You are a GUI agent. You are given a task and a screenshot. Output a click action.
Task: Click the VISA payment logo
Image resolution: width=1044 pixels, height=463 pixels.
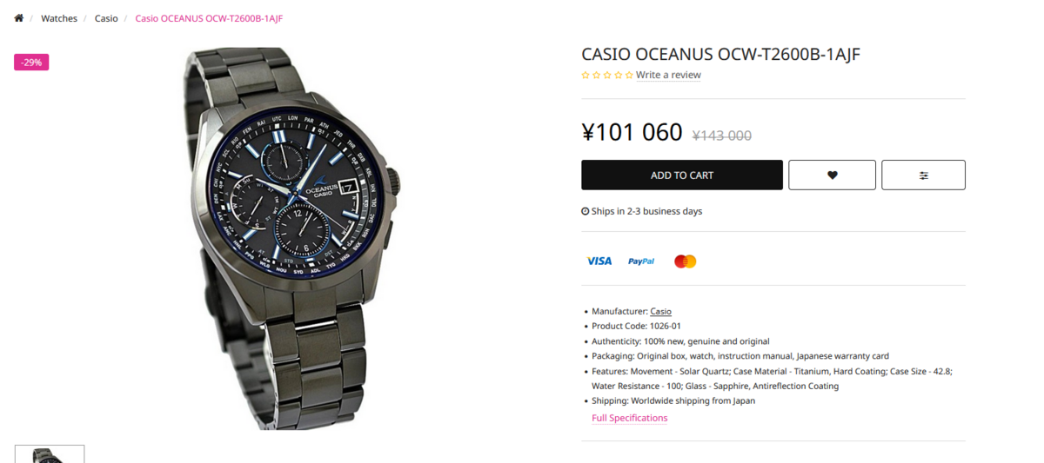(599, 261)
